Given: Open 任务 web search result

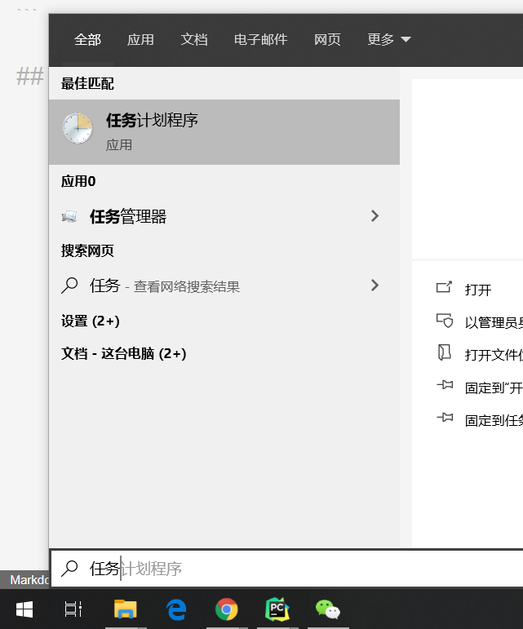Looking at the screenshot, I should 224,286.
